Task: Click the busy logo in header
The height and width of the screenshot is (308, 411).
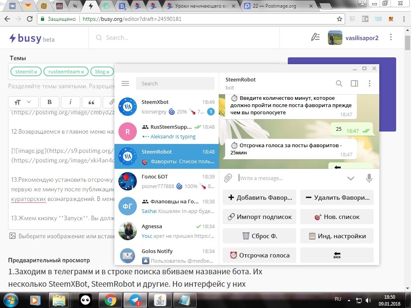Action: tap(32, 38)
